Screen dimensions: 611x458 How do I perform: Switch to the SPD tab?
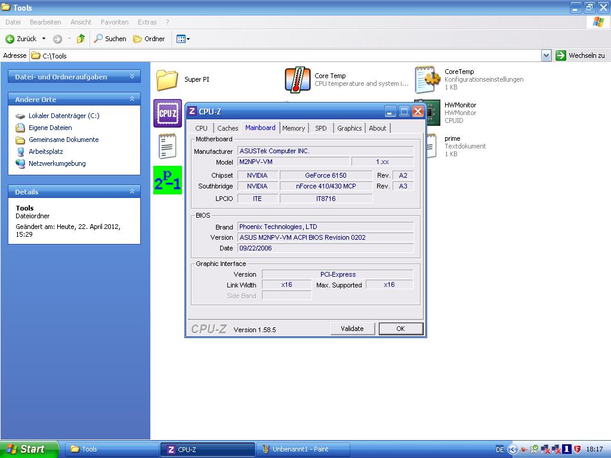click(x=320, y=128)
